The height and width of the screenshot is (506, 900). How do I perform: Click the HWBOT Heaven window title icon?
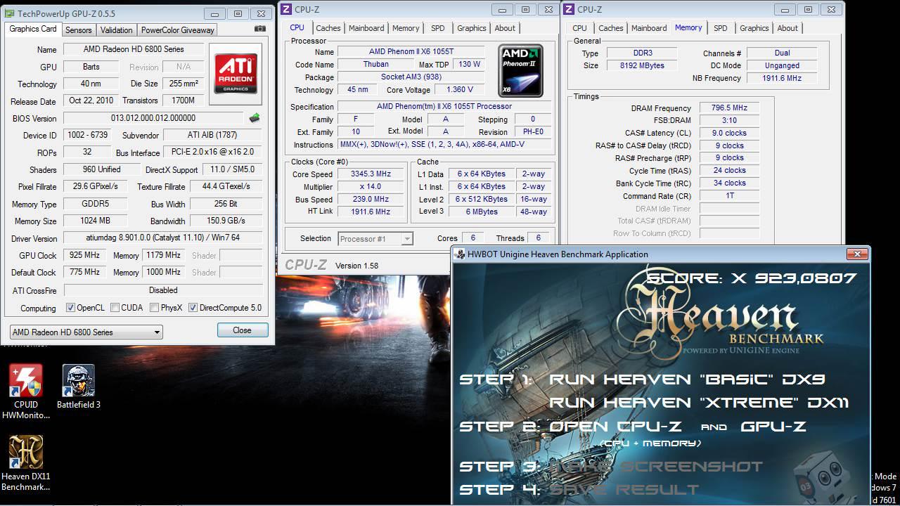click(x=460, y=254)
